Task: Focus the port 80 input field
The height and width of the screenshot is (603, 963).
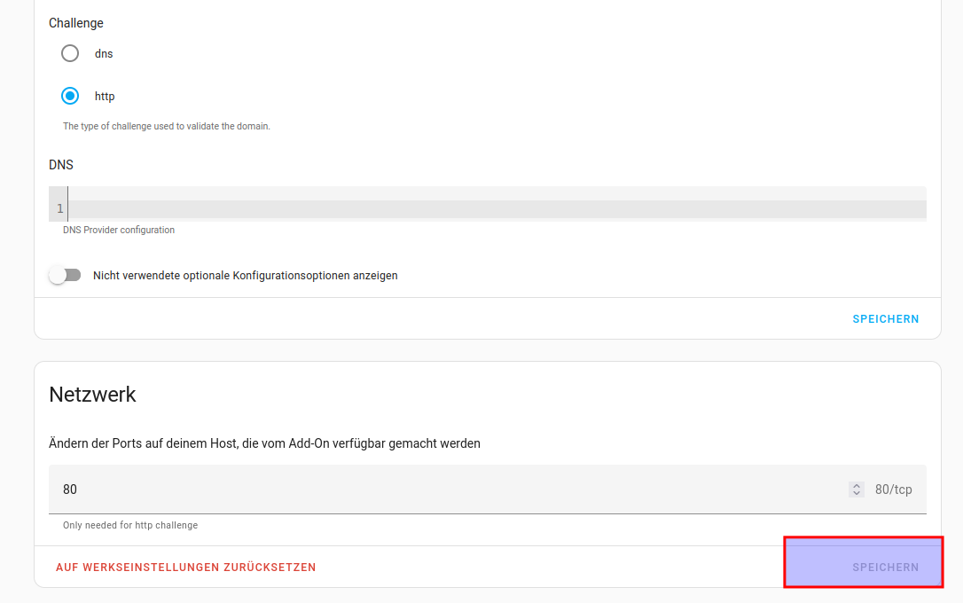Action: coord(443,489)
